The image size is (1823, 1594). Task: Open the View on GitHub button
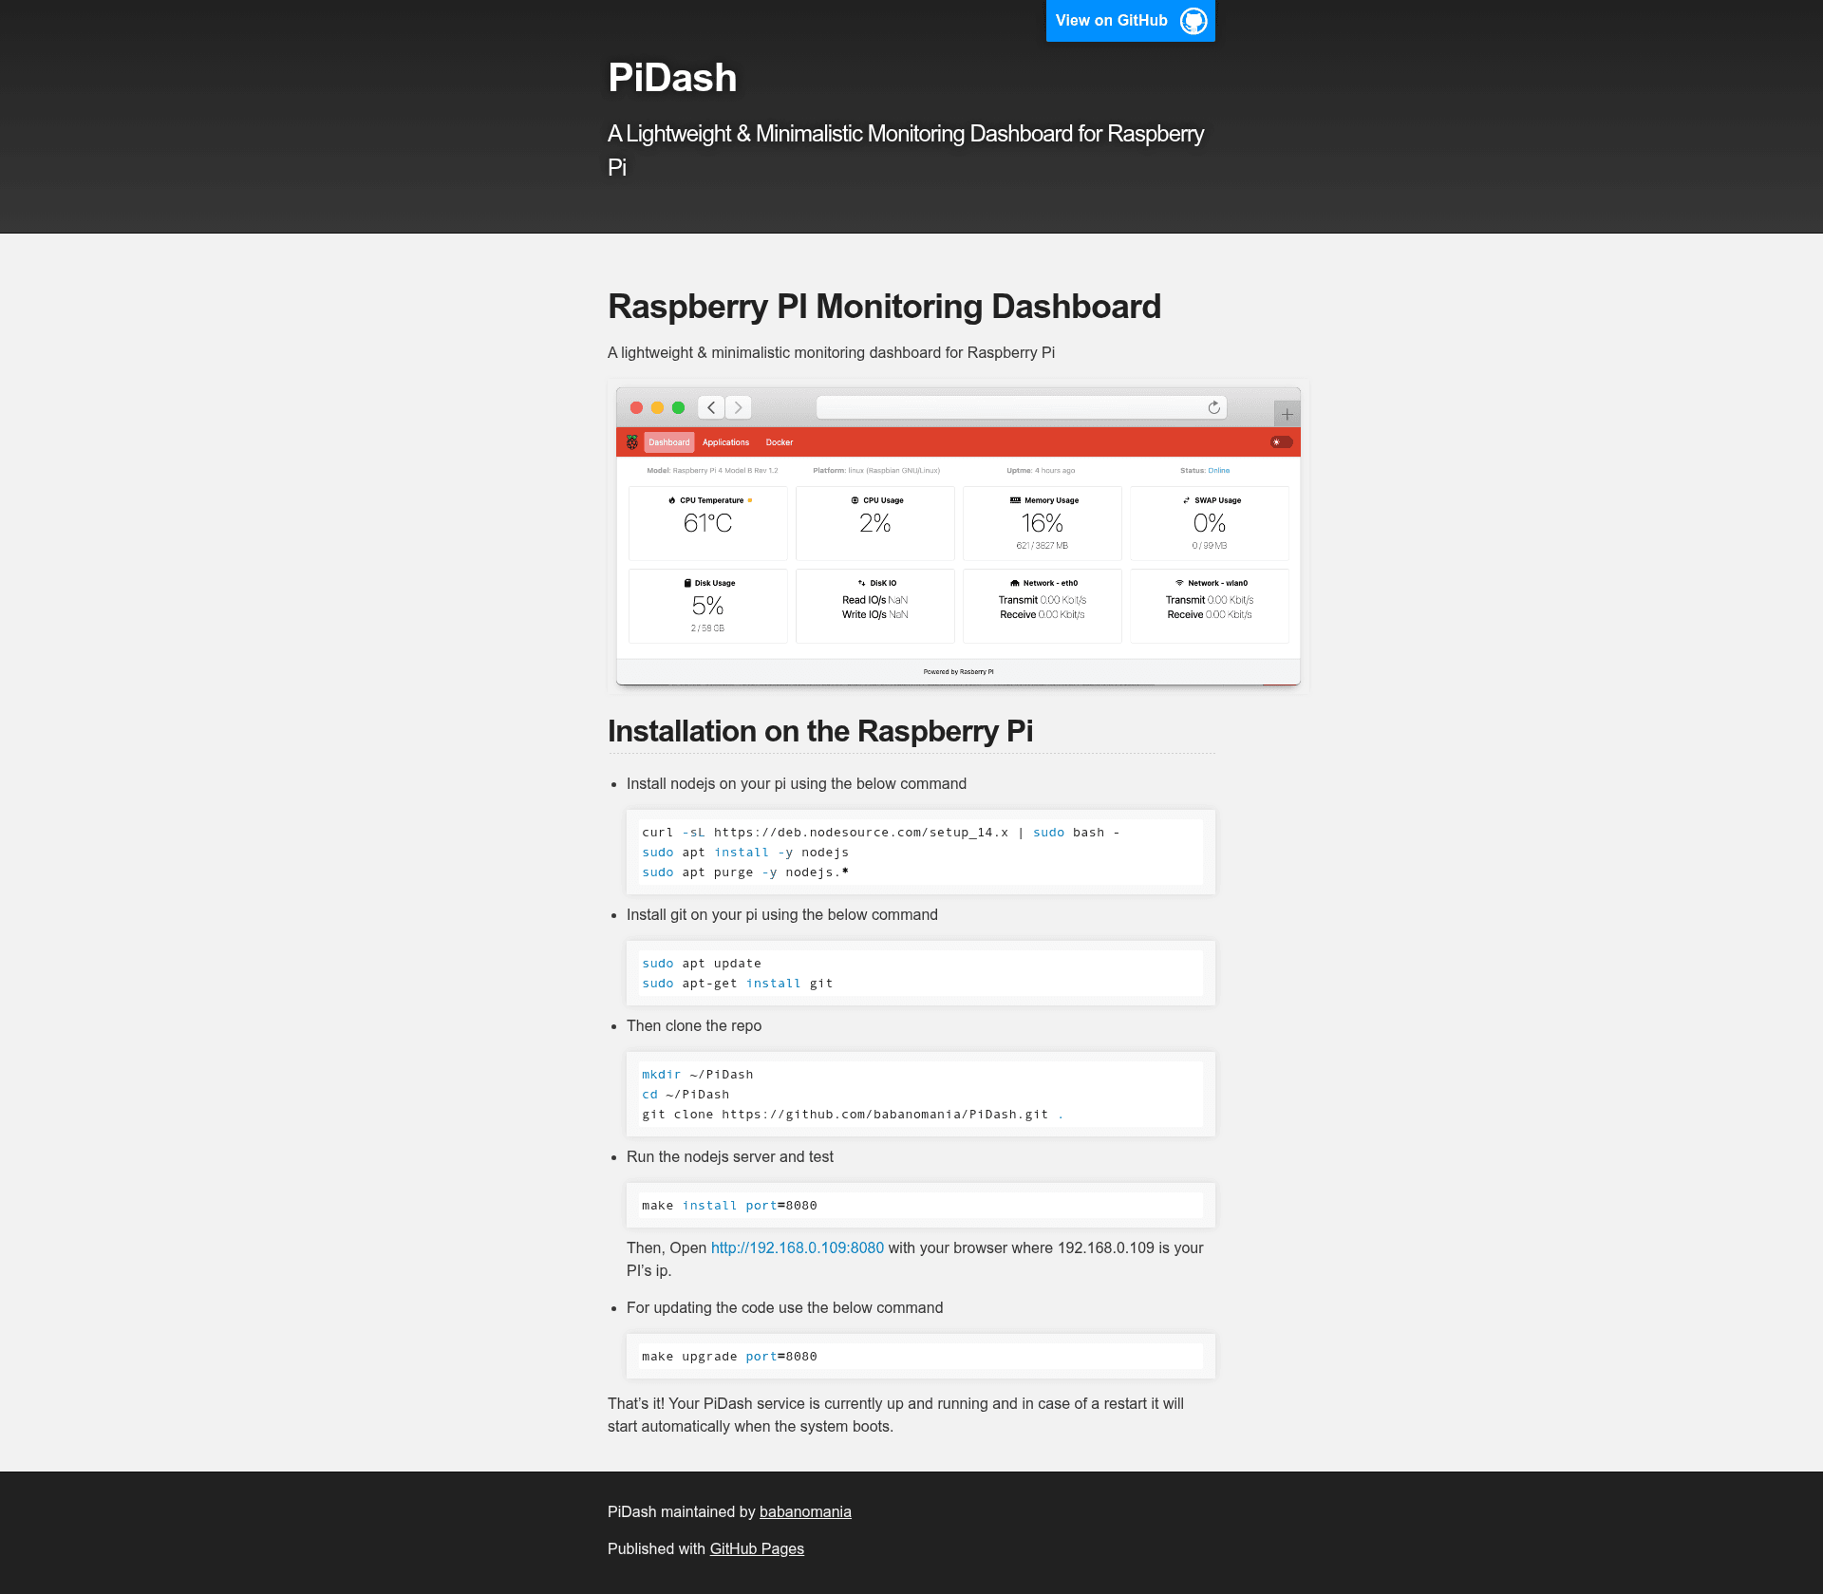pos(1131,21)
